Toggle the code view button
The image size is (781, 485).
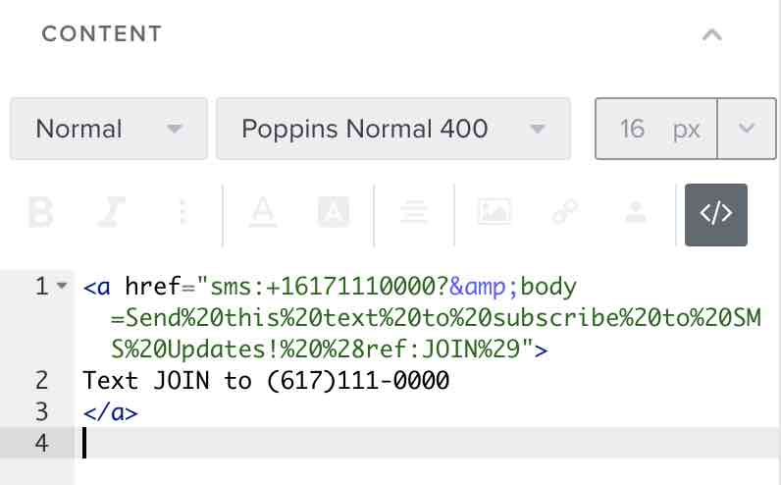point(715,214)
